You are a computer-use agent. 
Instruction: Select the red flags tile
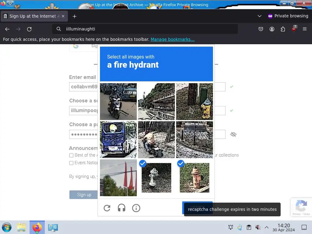tap(119, 178)
